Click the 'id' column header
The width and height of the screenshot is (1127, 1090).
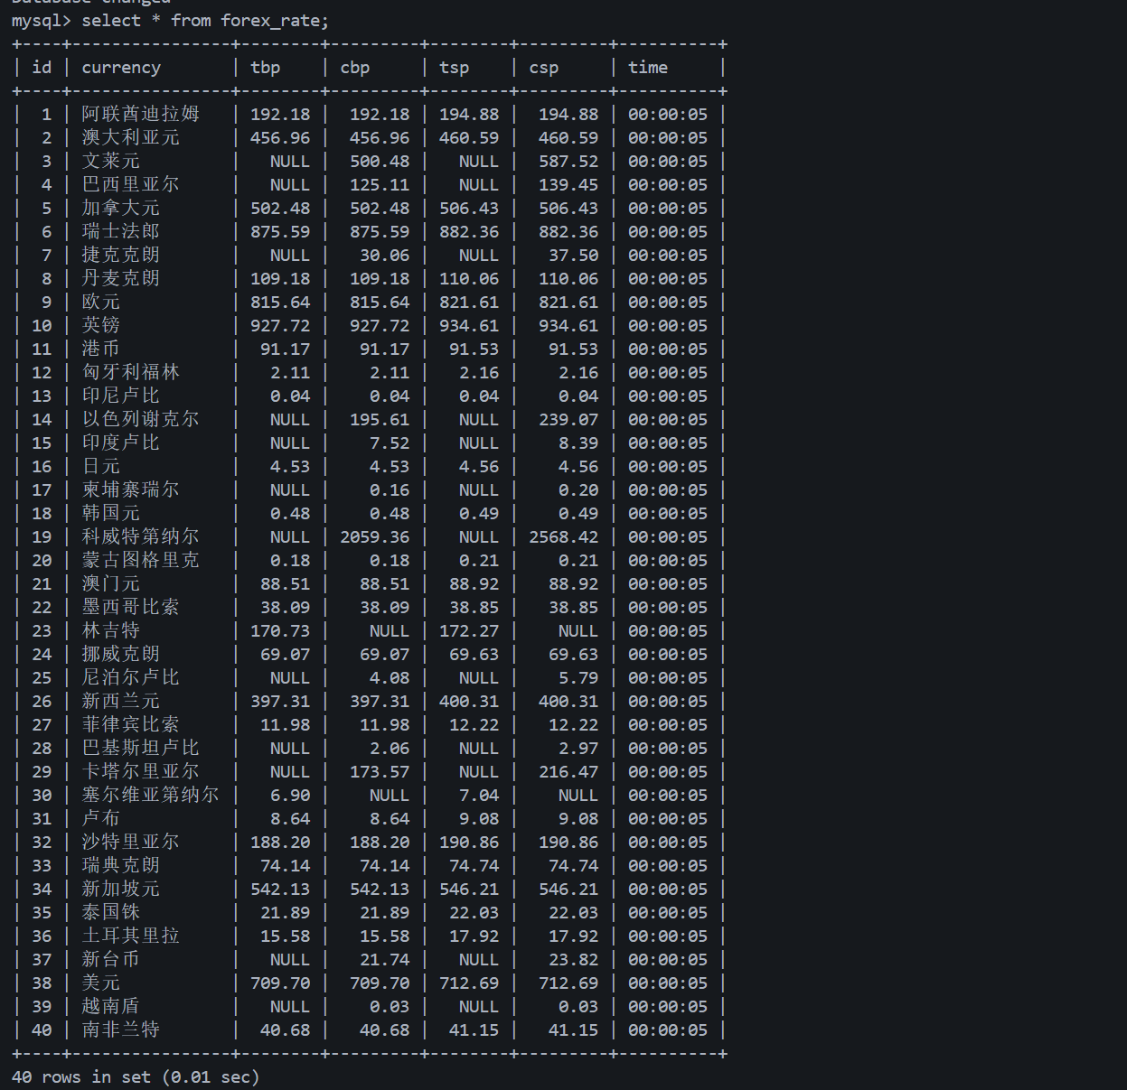42,67
